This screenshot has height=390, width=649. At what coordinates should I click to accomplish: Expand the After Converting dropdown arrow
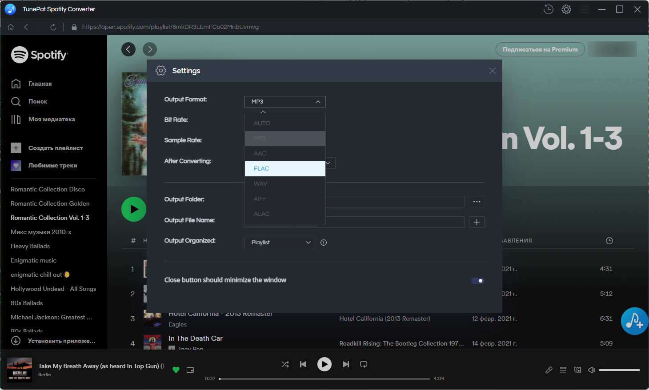pyautogui.click(x=329, y=163)
